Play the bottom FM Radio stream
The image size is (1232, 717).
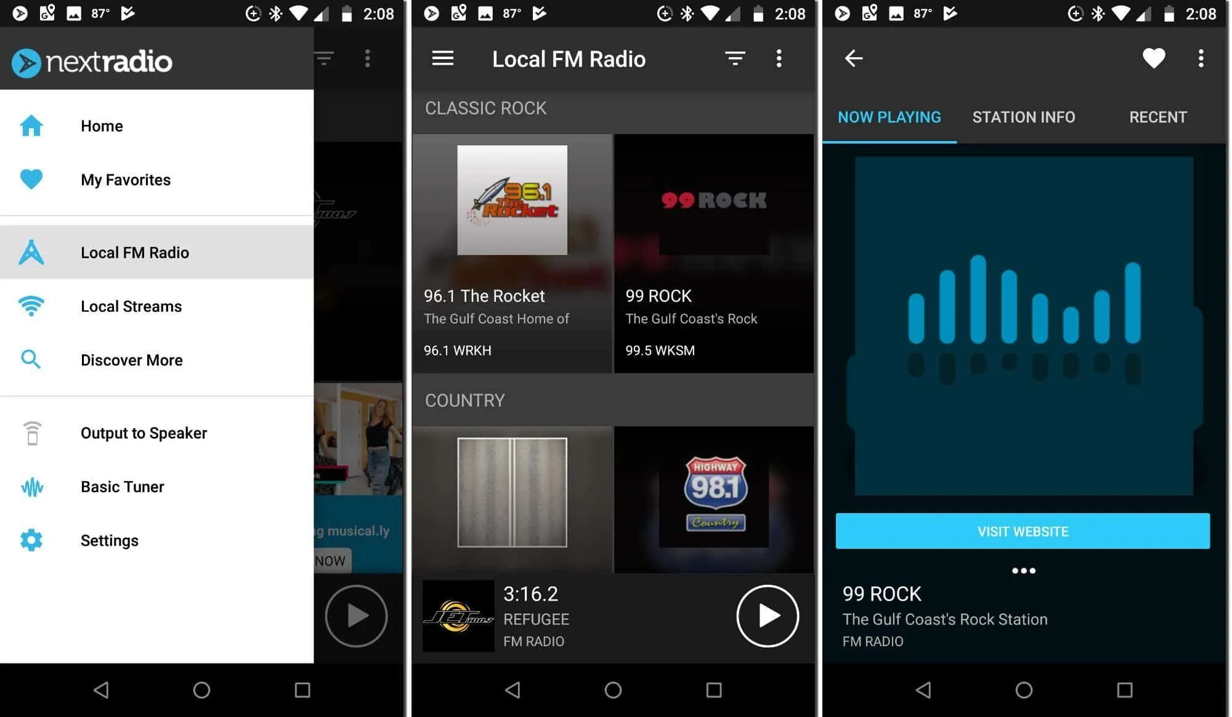pyautogui.click(x=766, y=615)
